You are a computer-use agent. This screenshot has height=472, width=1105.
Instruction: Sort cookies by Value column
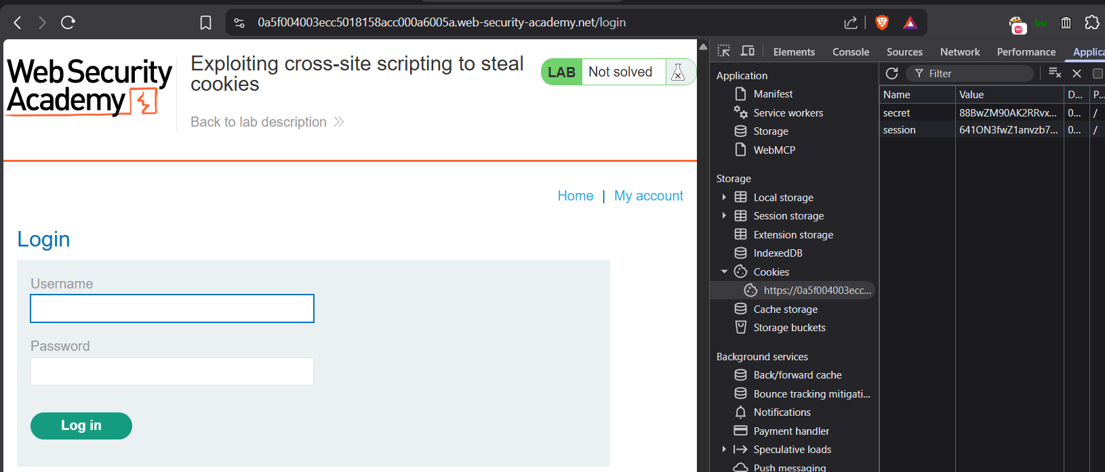pos(1009,95)
